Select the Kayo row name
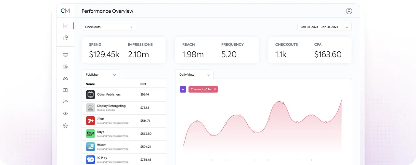 click(100, 132)
